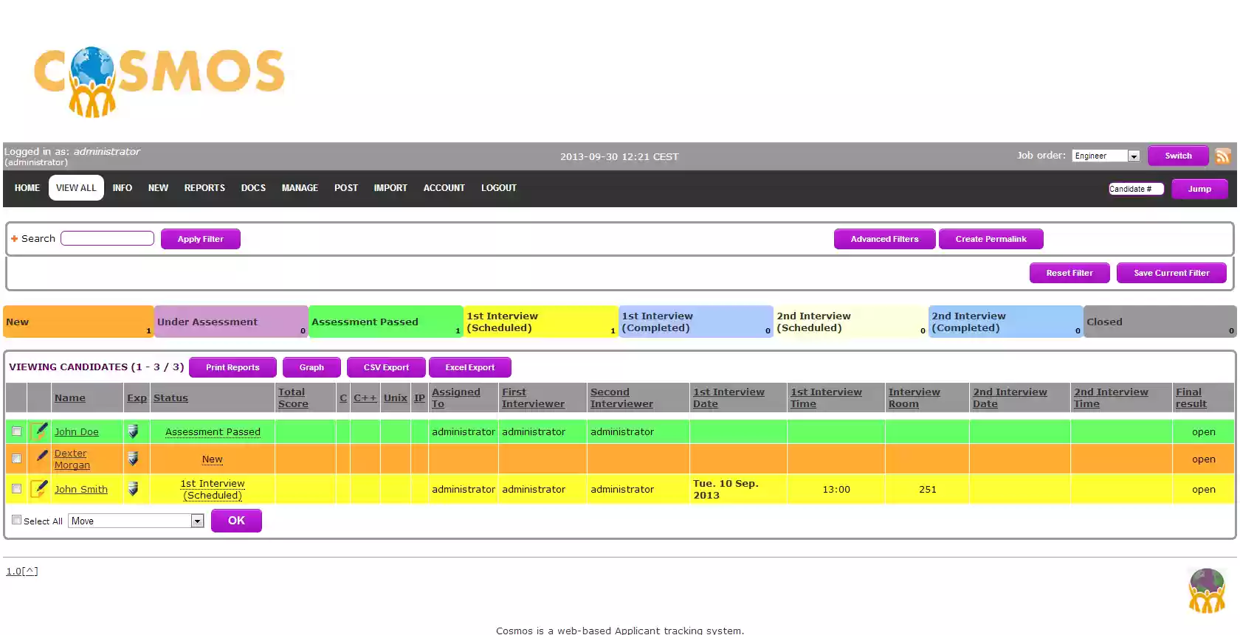
Task: Click the Graph button
Action: (x=311, y=367)
